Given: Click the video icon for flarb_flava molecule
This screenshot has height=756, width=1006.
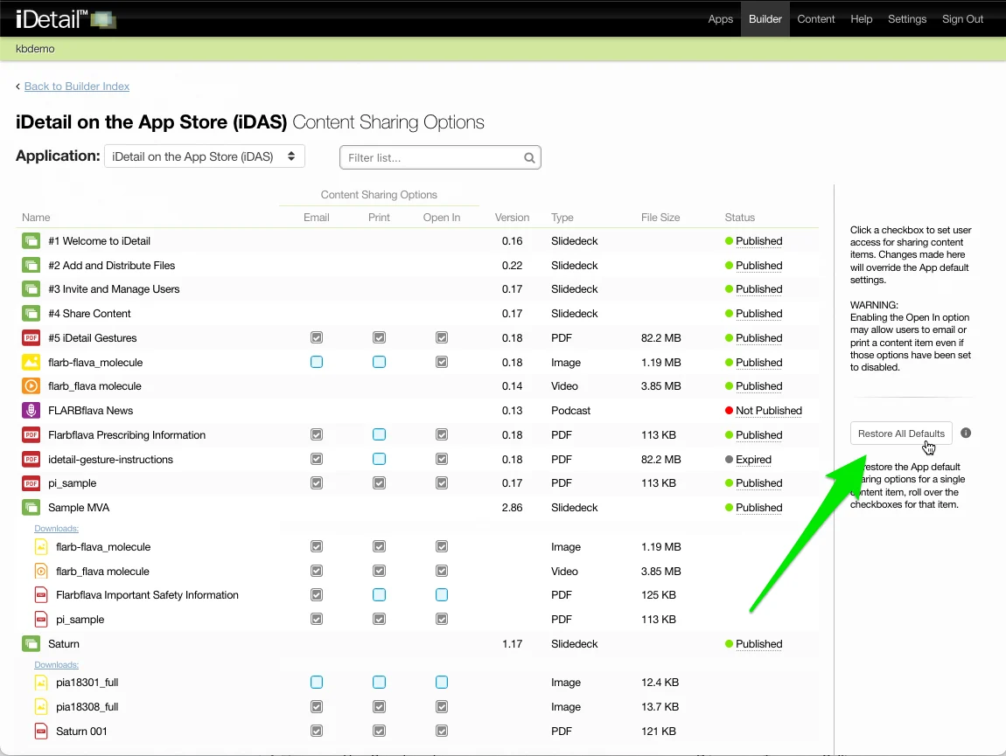Looking at the screenshot, I should 31,386.
